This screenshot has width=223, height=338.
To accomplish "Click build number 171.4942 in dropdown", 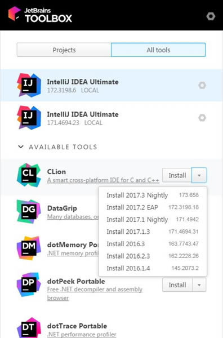I will [187, 220].
